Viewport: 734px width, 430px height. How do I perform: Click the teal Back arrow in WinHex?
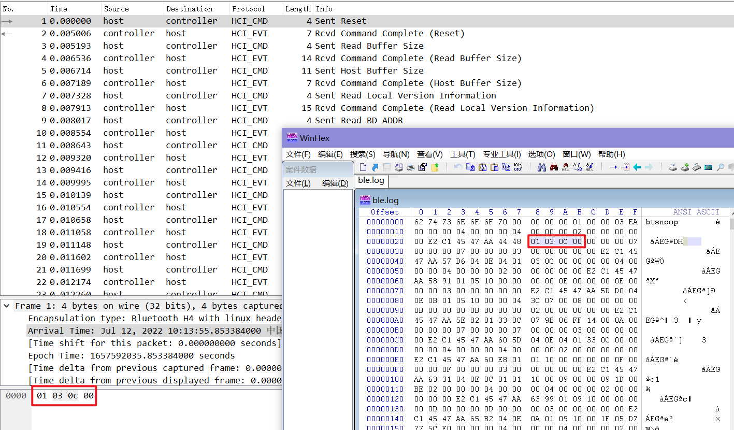point(637,167)
